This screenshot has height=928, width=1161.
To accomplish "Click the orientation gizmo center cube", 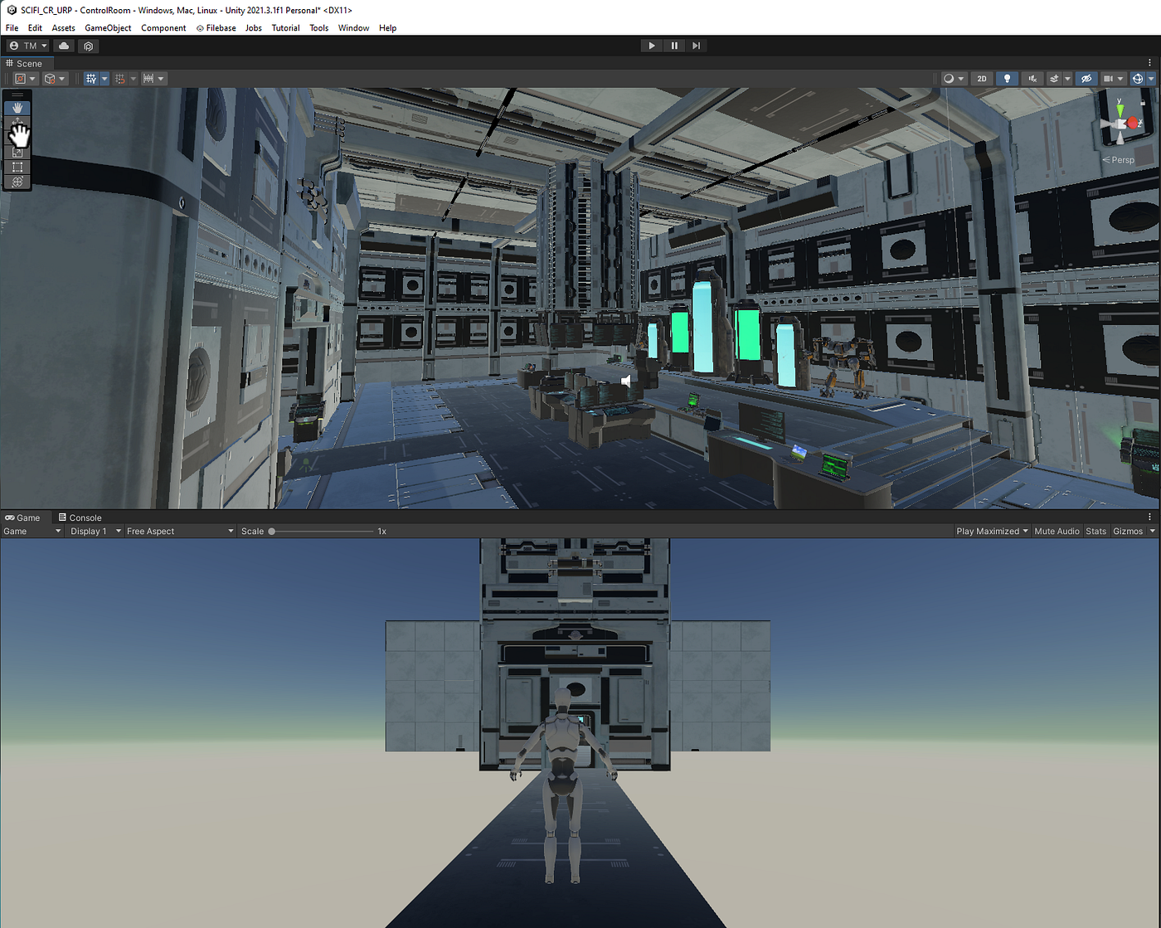I will [1120, 124].
